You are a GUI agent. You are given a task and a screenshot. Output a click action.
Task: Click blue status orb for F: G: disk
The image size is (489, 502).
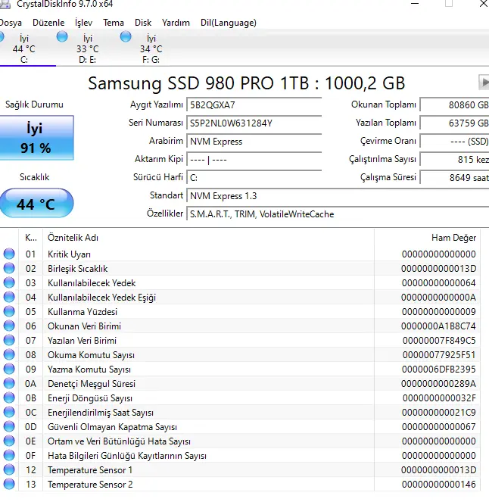[x=126, y=37]
